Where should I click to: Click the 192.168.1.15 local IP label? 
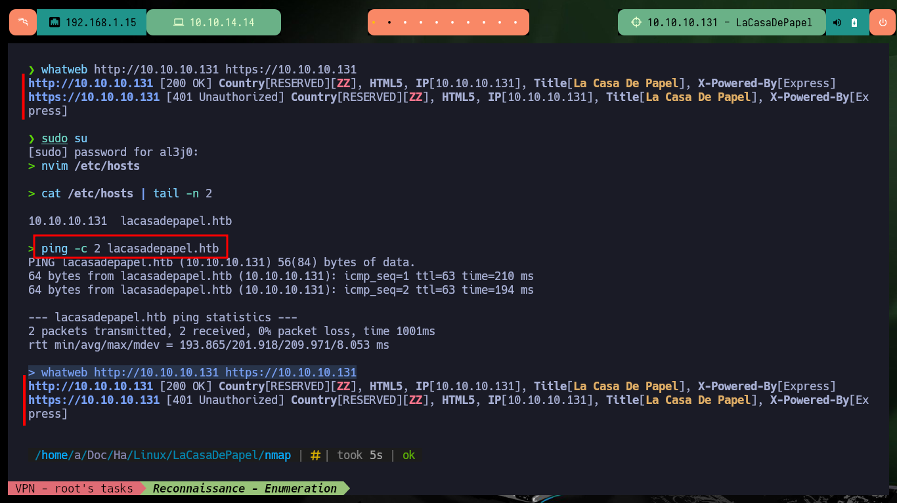click(x=101, y=22)
